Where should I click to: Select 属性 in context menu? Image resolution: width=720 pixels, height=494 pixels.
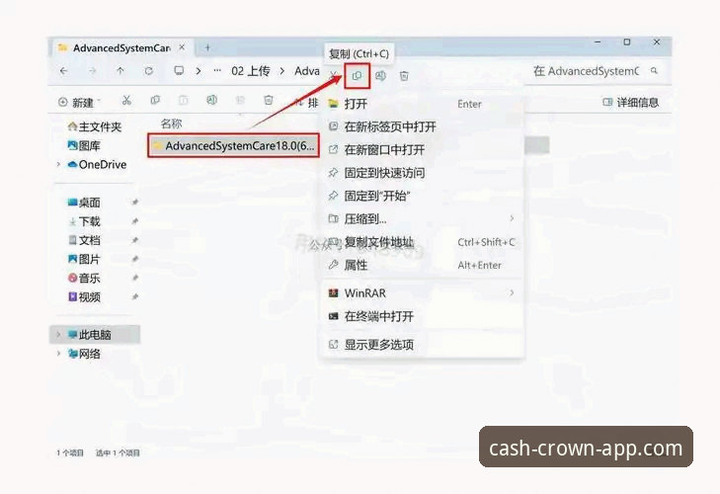click(422, 265)
